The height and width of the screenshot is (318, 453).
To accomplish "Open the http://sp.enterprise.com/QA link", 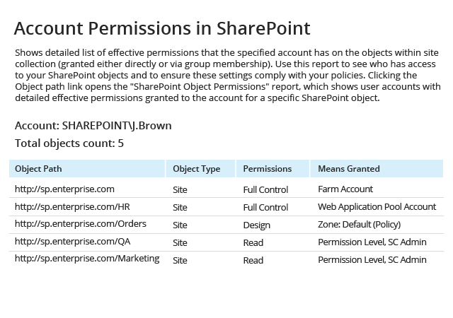I will pyautogui.click(x=72, y=242).
